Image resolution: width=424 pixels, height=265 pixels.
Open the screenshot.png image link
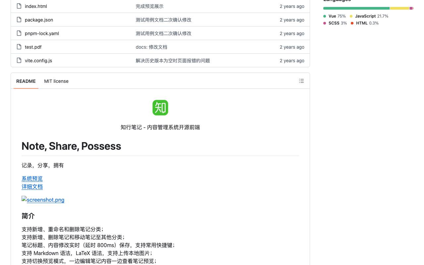tap(43, 200)
